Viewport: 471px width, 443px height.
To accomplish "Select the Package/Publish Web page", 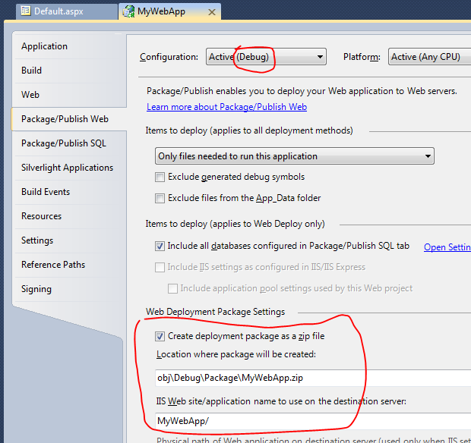I will (69, 119).
